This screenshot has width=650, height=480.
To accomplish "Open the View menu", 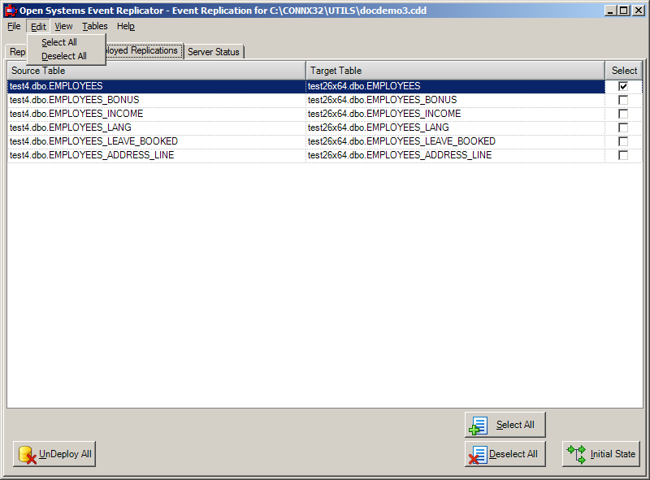I will tap(63, 26).
